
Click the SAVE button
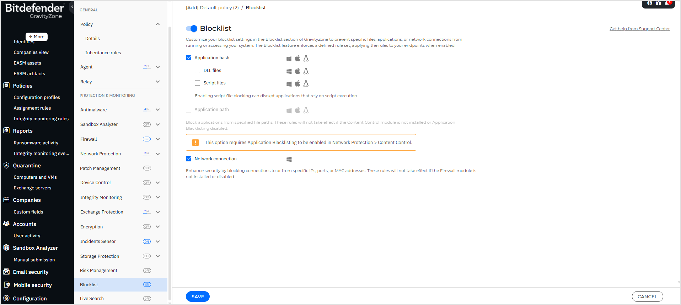pos(198,296)
